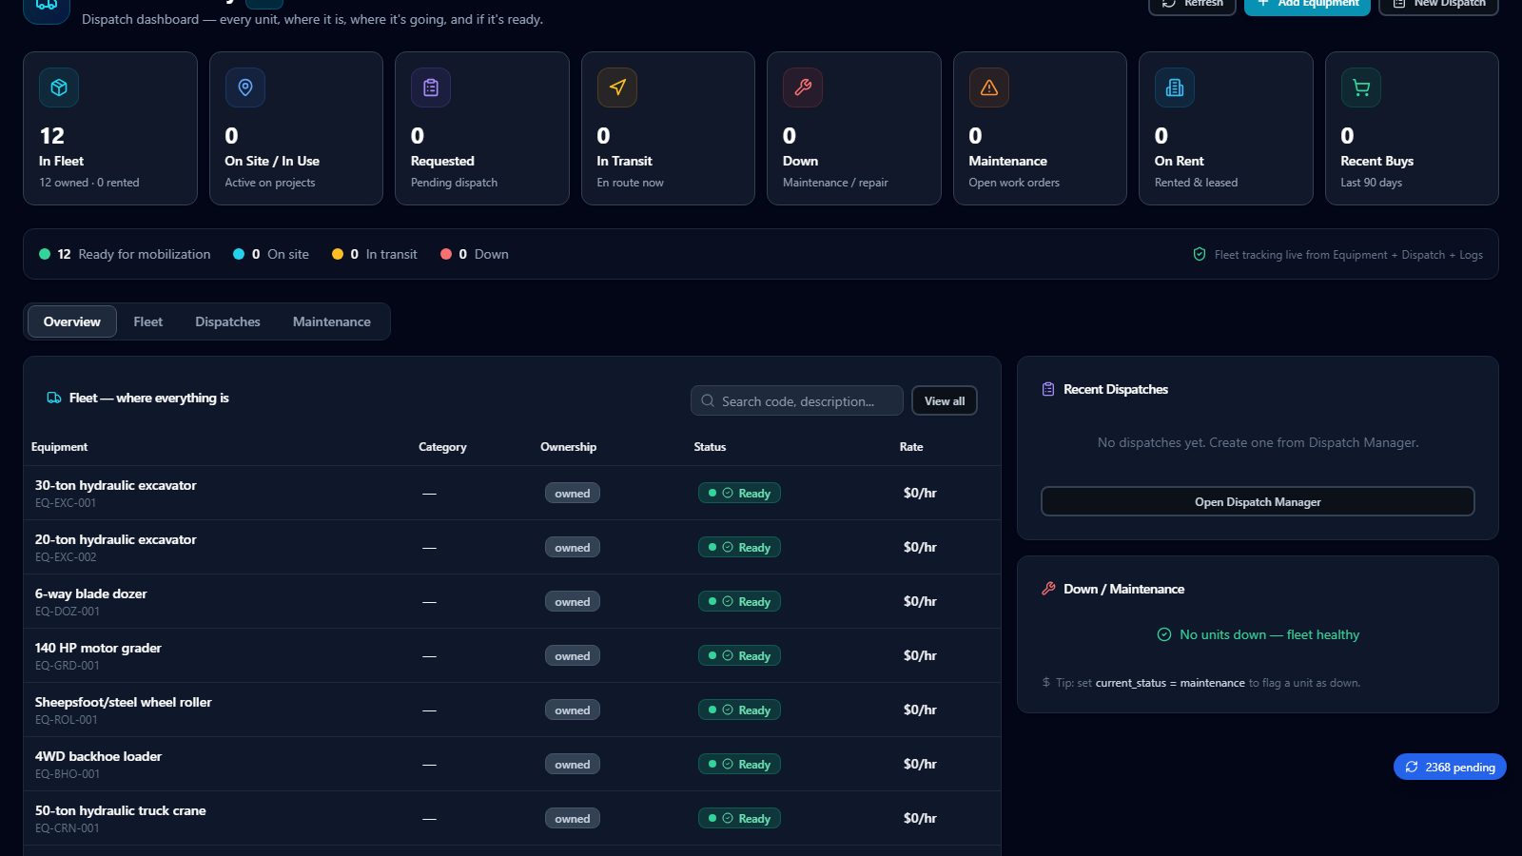Click the wrench icon beside Down / Maintenance heading

tap(1048, 589)
